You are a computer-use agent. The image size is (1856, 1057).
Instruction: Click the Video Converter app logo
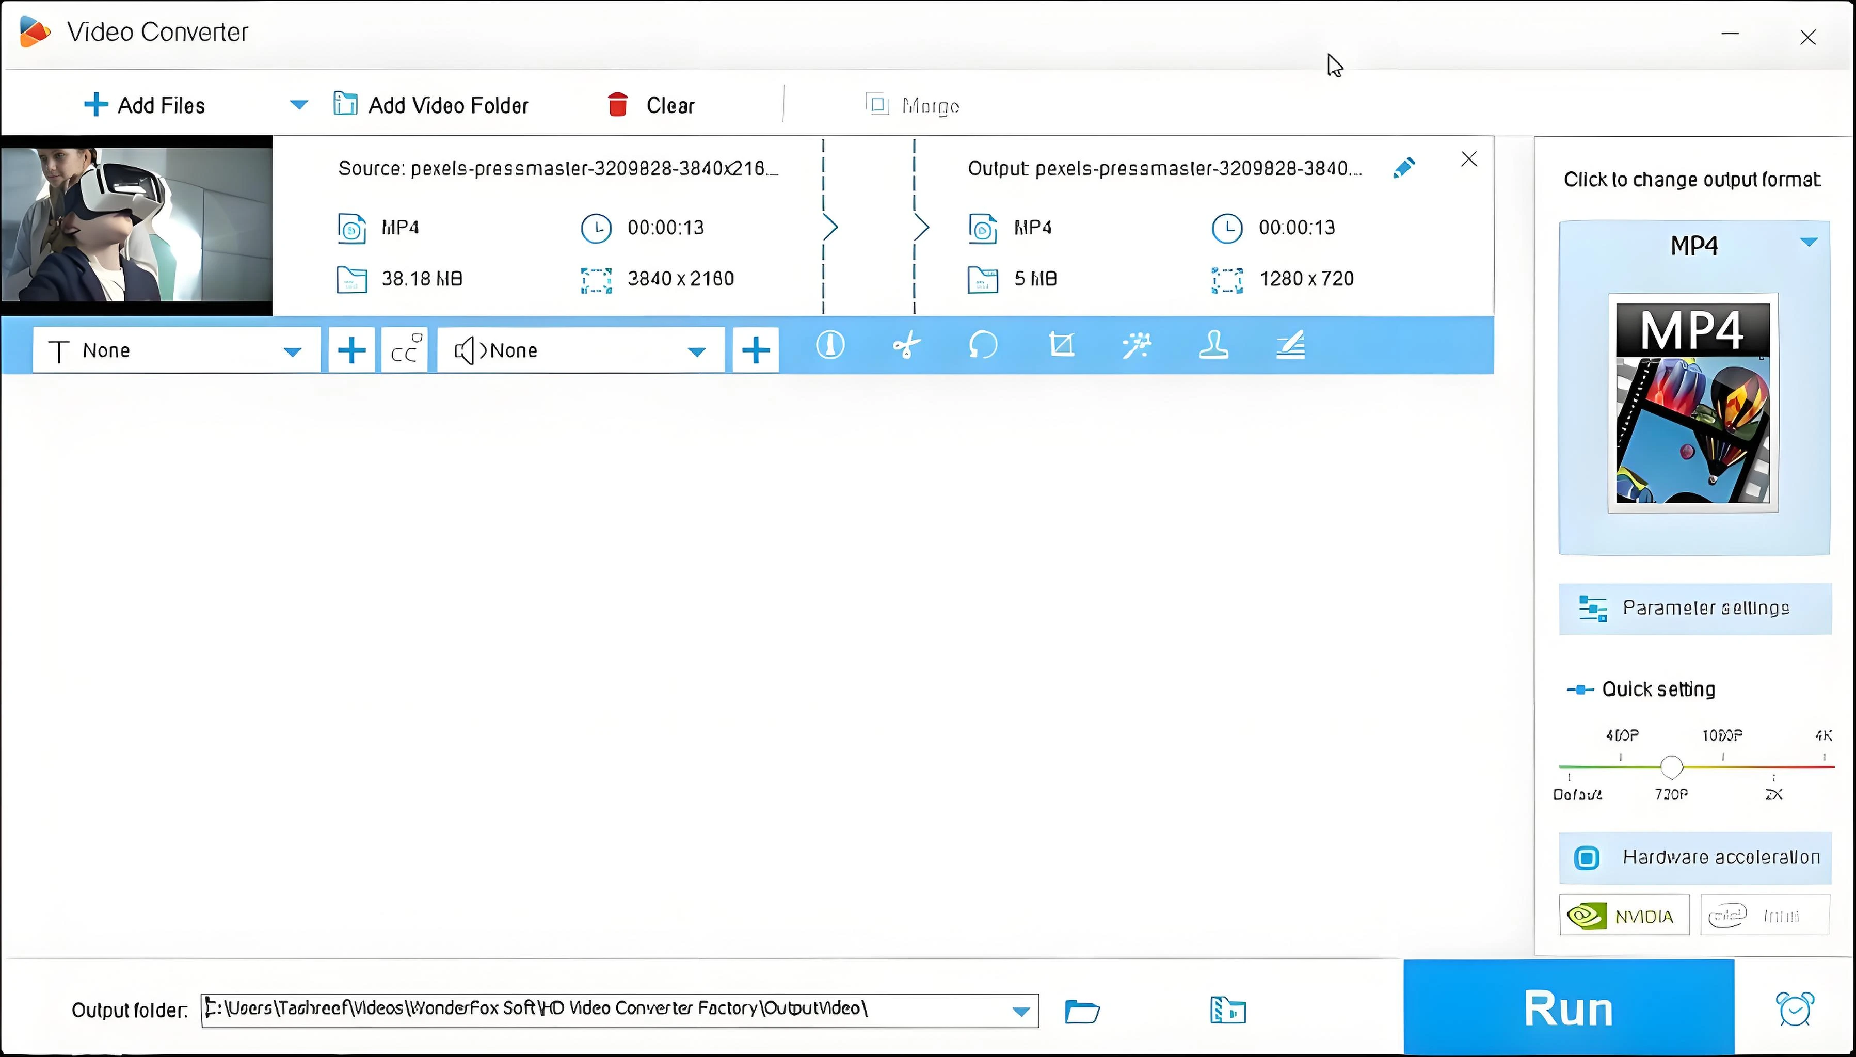34,32
